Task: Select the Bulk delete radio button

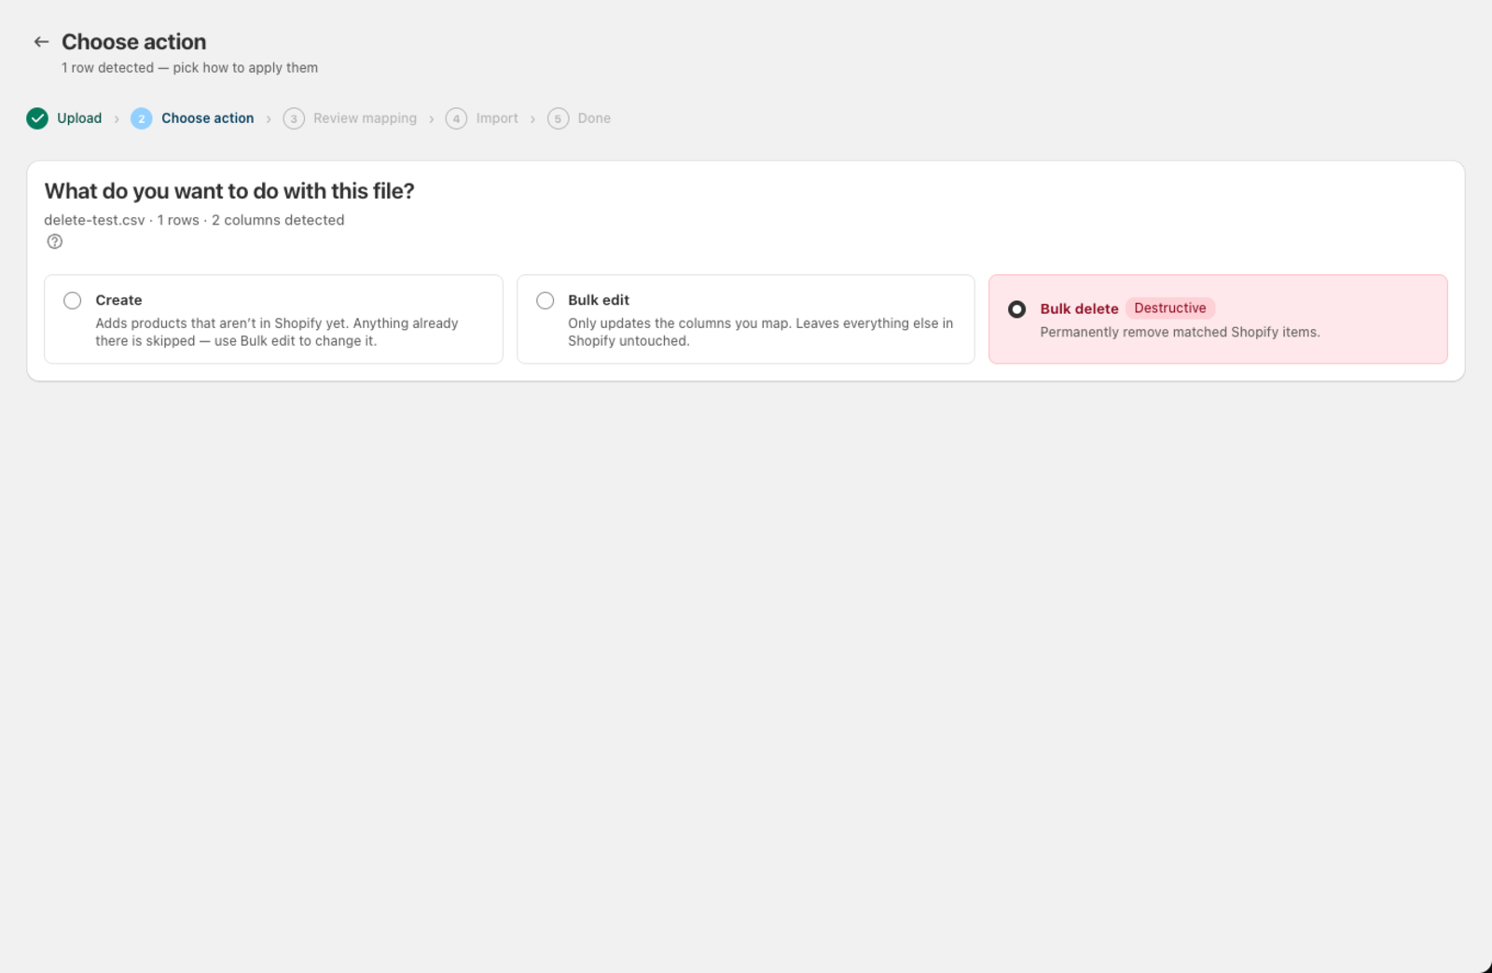Action: (1017, 308)
